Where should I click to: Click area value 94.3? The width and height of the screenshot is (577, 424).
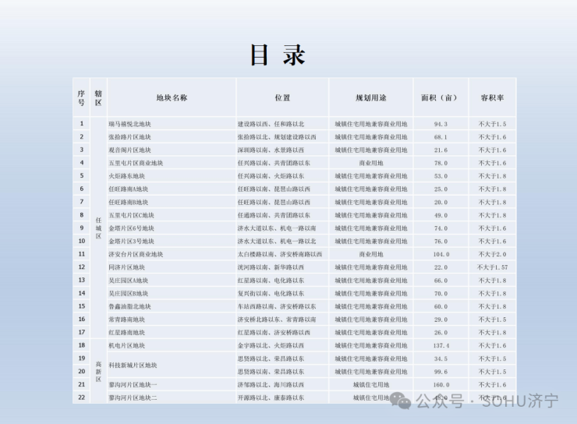[441, 124]
